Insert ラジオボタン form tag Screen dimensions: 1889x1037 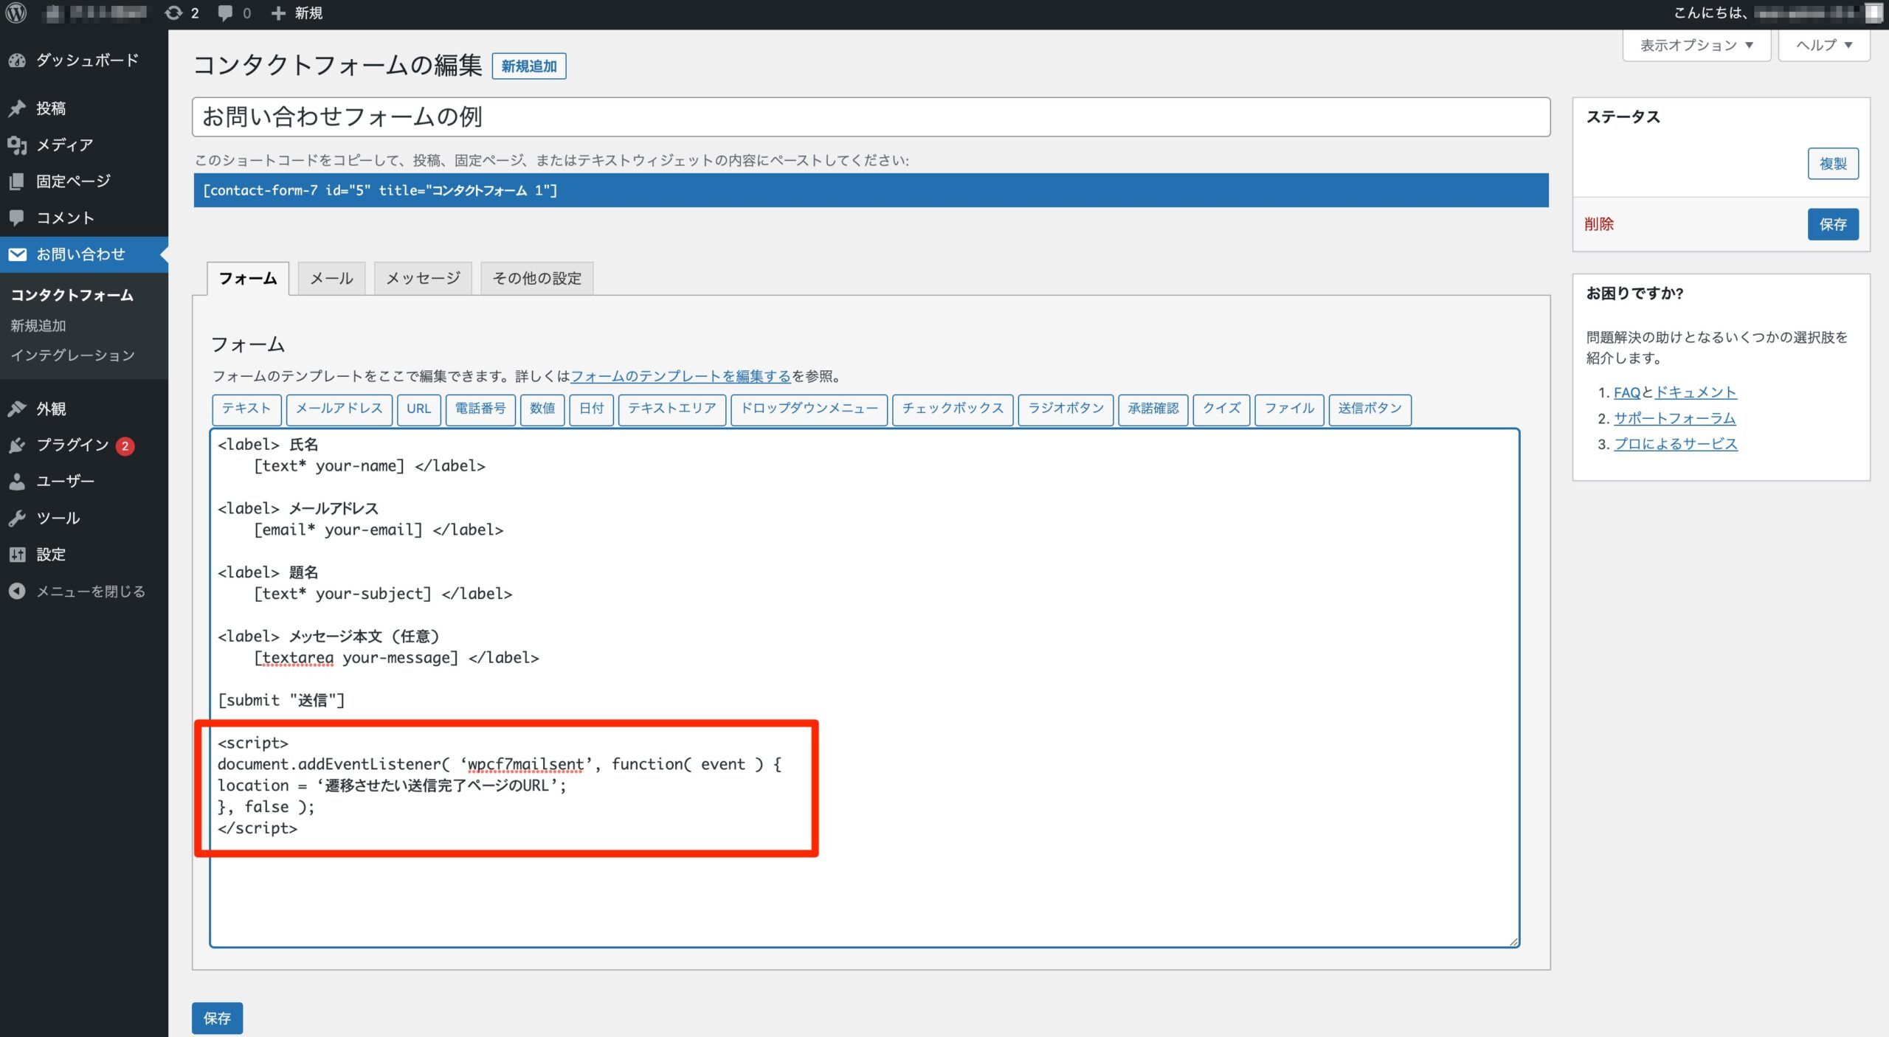click(x=1065, y=409)
